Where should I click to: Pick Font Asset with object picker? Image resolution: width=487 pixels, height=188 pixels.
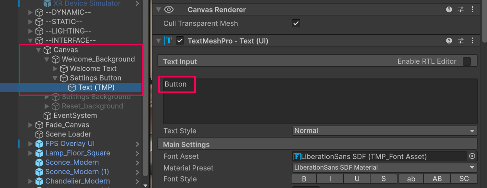472,156
